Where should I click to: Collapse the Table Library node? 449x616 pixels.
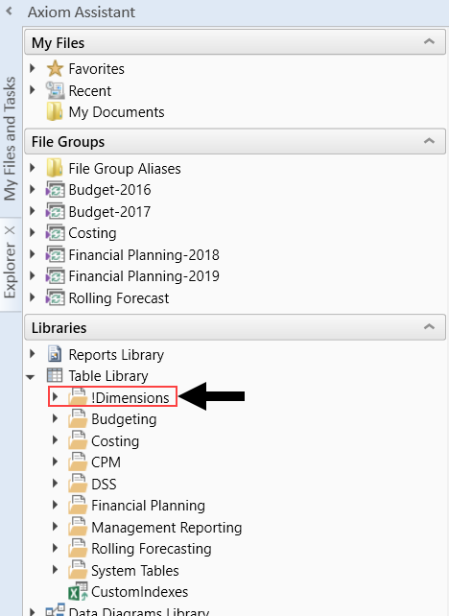tap(31, 377)
